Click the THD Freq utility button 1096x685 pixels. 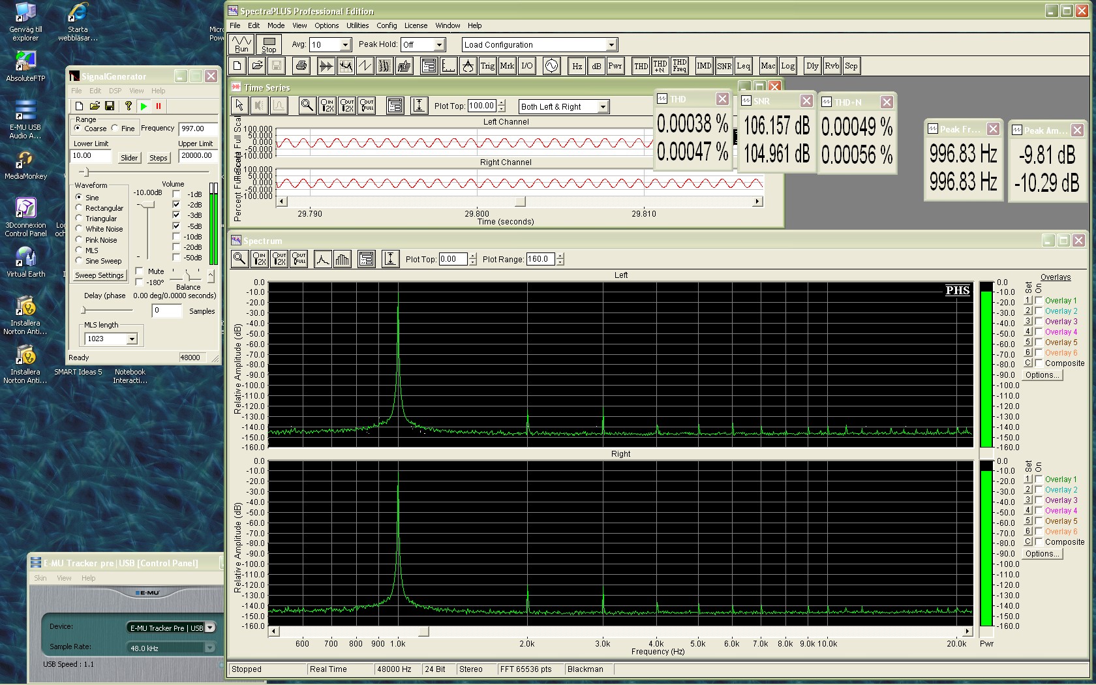coord(679,66)
